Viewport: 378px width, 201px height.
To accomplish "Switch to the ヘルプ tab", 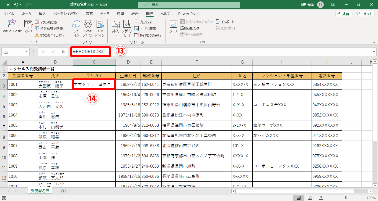I will click(165, 14).
